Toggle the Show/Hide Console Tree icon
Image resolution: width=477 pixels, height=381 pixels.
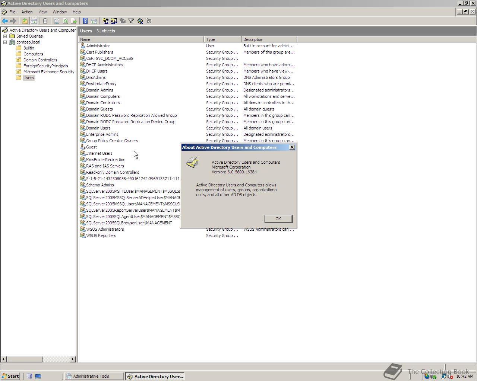pos(34,21)
